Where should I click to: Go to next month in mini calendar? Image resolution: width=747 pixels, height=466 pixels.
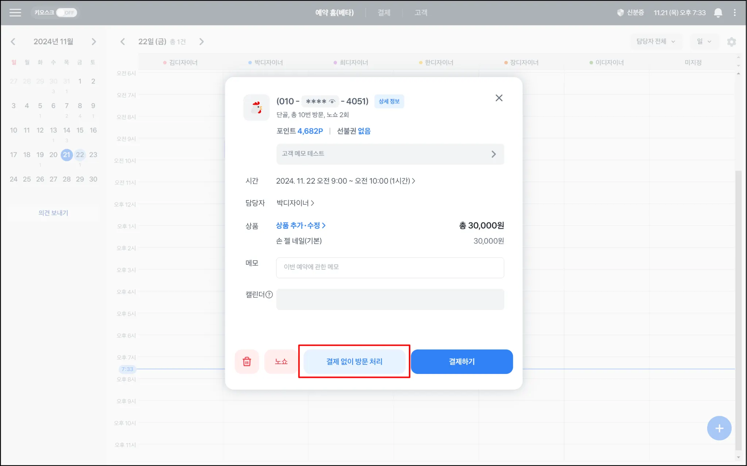[94, 42]
